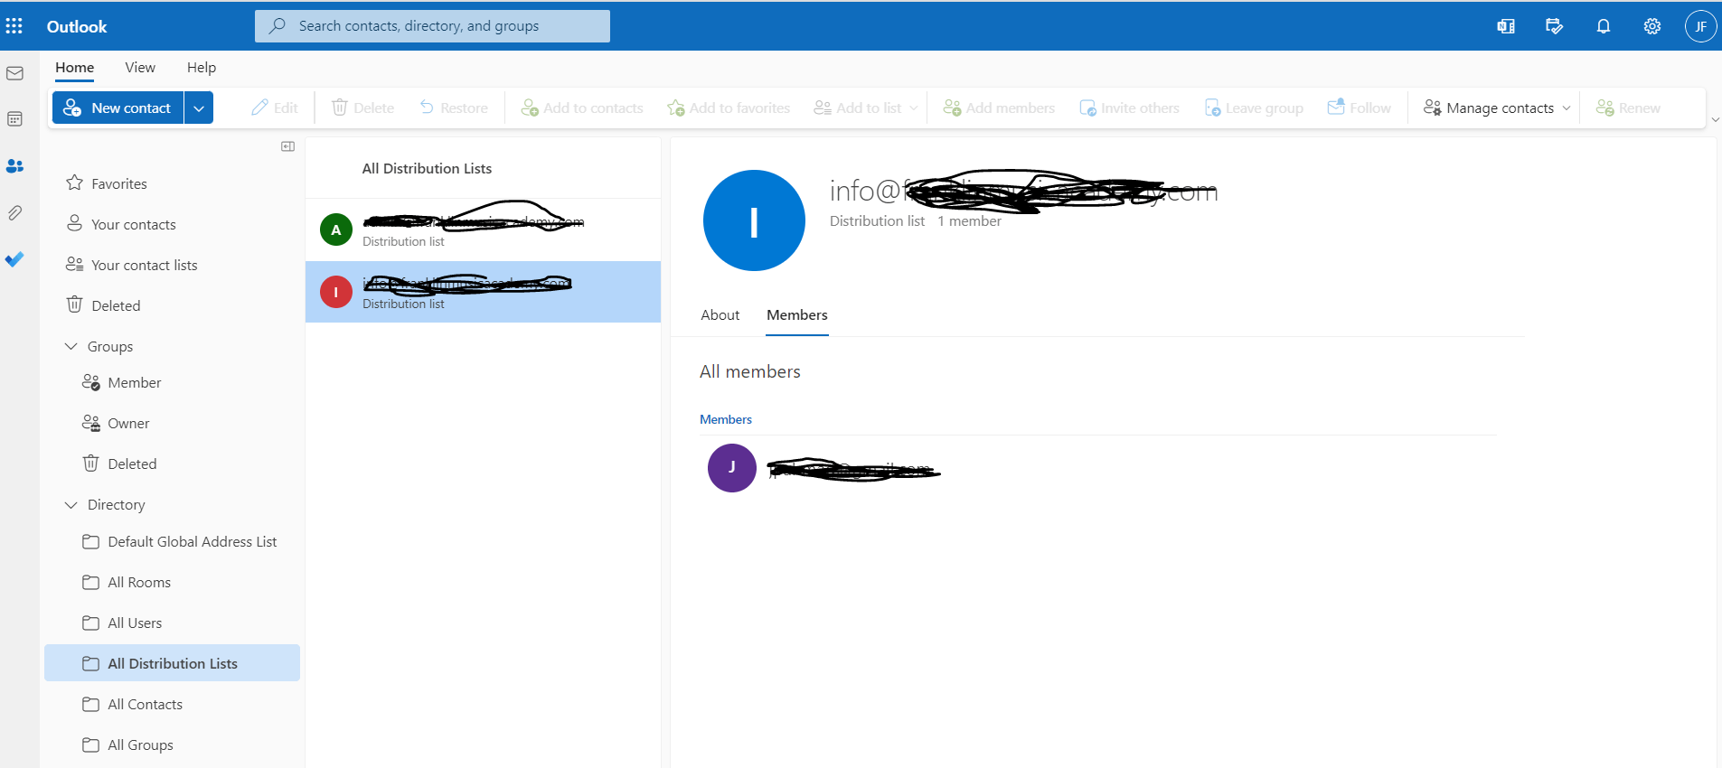The image size is (1722, 768).
Task: Open Calendar from left rail
Action: 14,119
